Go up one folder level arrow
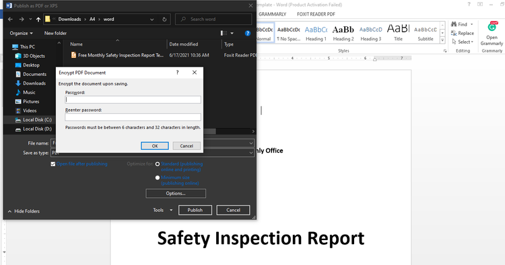The image size is (505, 265). [38, 20]
